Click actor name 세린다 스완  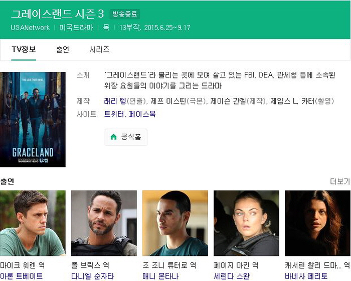232,276
